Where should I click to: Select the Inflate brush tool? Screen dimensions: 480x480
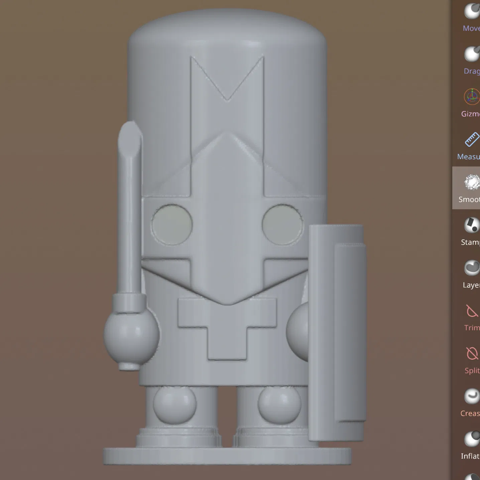(471, 445)
